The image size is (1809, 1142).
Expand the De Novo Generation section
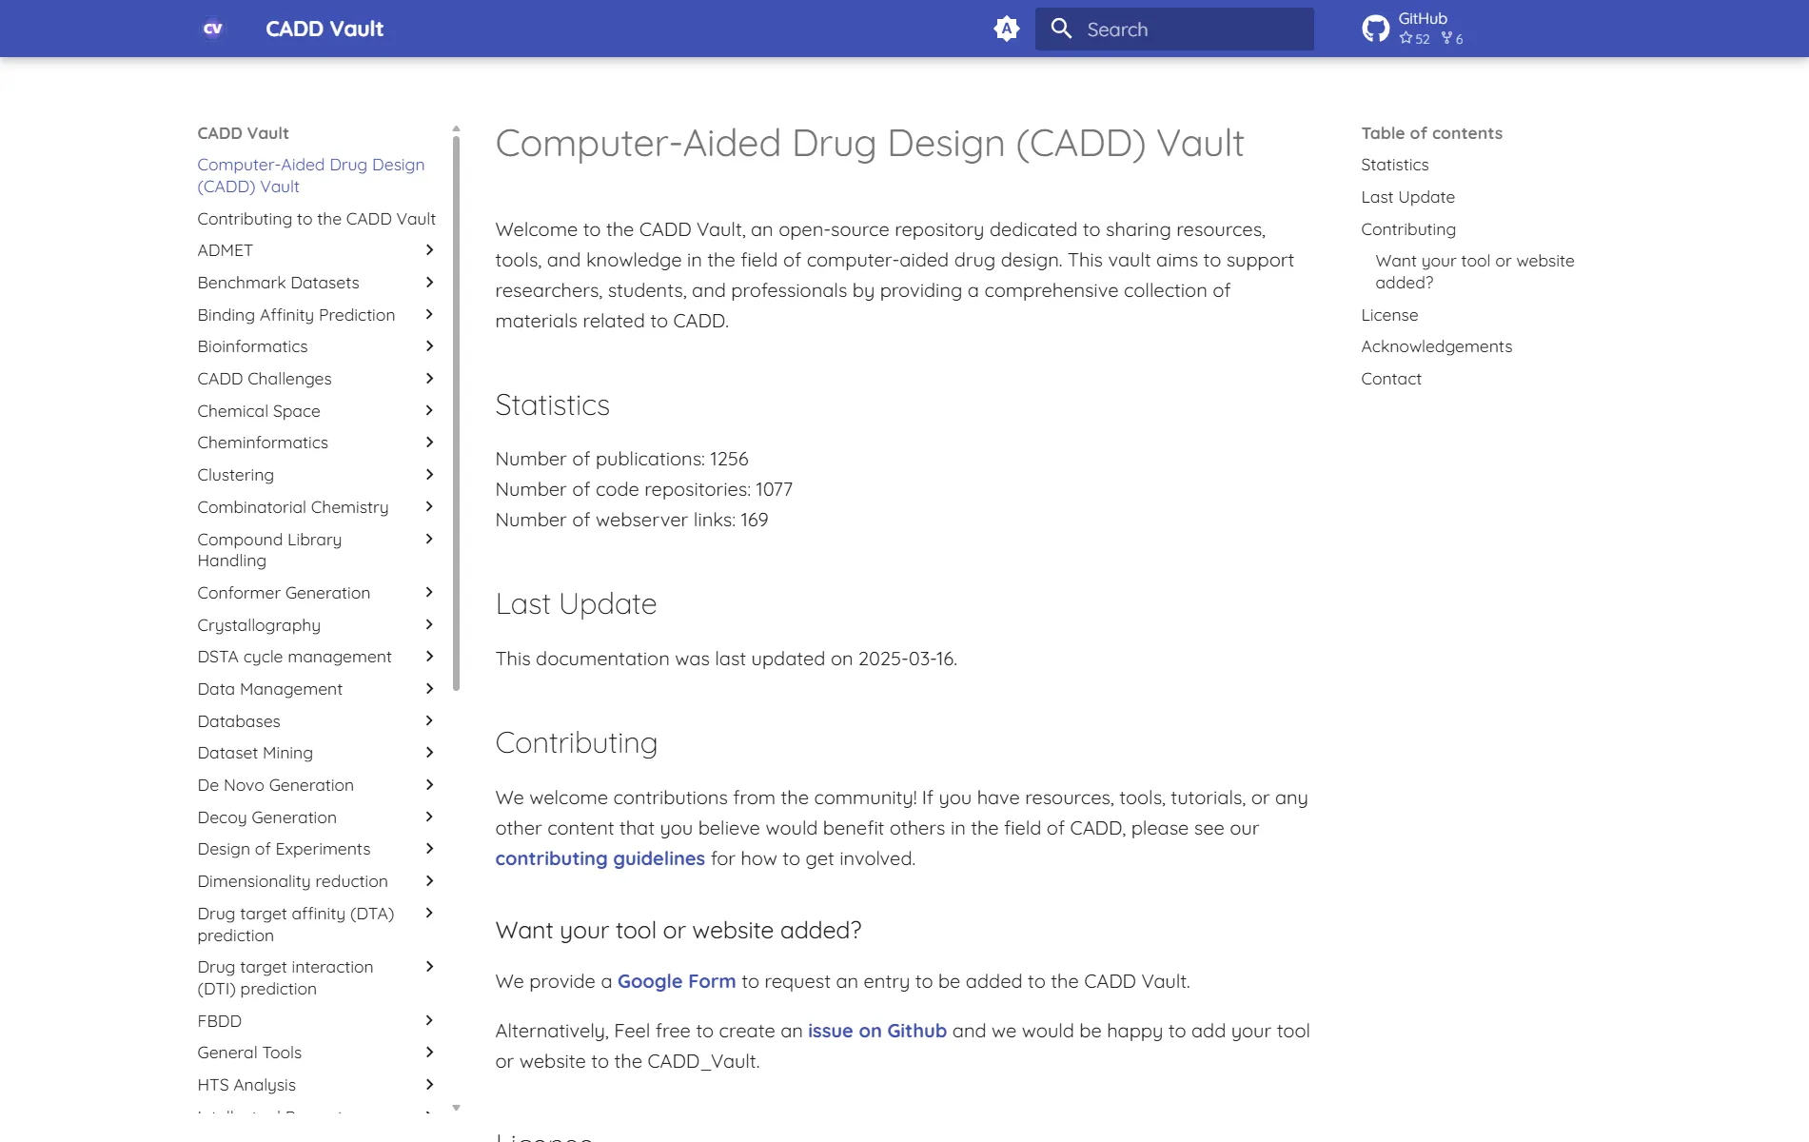point(430,785)
